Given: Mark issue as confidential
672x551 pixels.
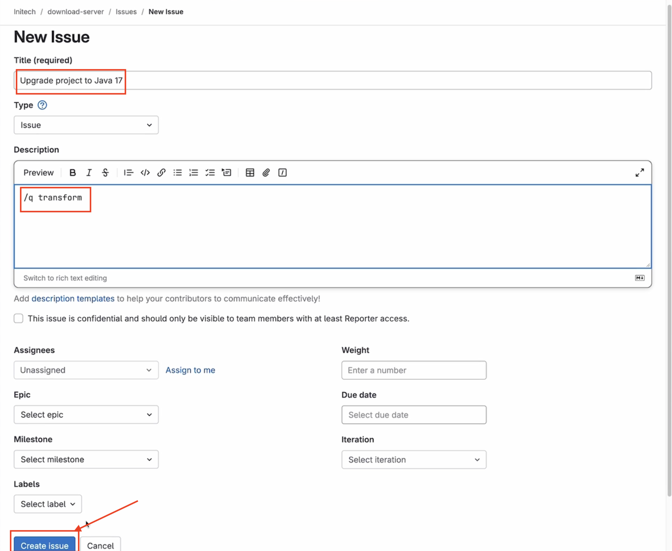Looking at the screenshot, I should [18, 318].
